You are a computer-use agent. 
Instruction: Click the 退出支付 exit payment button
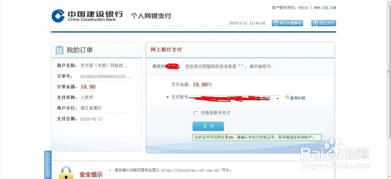(324, 23)
